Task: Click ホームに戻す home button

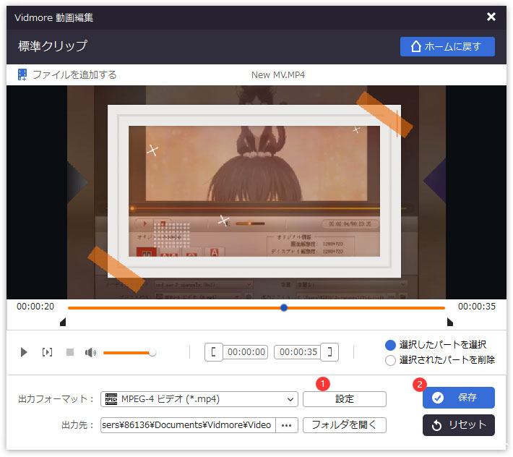Action: pos(447,46)
